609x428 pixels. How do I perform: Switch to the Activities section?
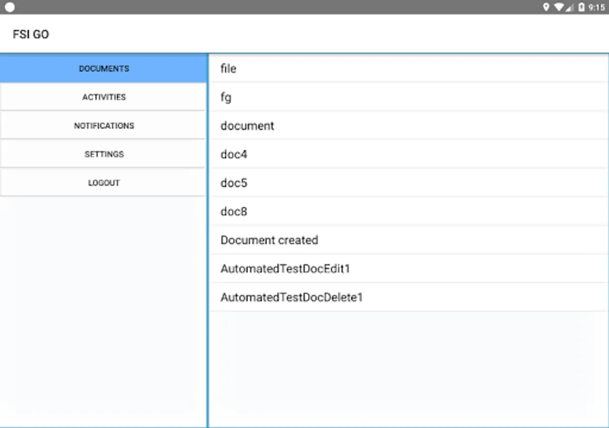tap(104, 97)
